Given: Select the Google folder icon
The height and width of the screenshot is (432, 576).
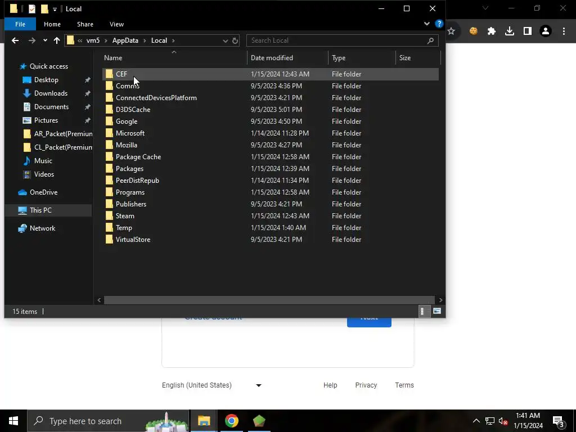Looking at the screenshot, I should click(109, 121).
